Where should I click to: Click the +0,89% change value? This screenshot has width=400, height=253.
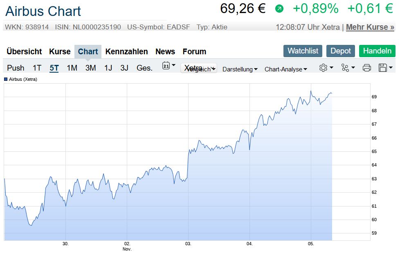tap(316, 9)
